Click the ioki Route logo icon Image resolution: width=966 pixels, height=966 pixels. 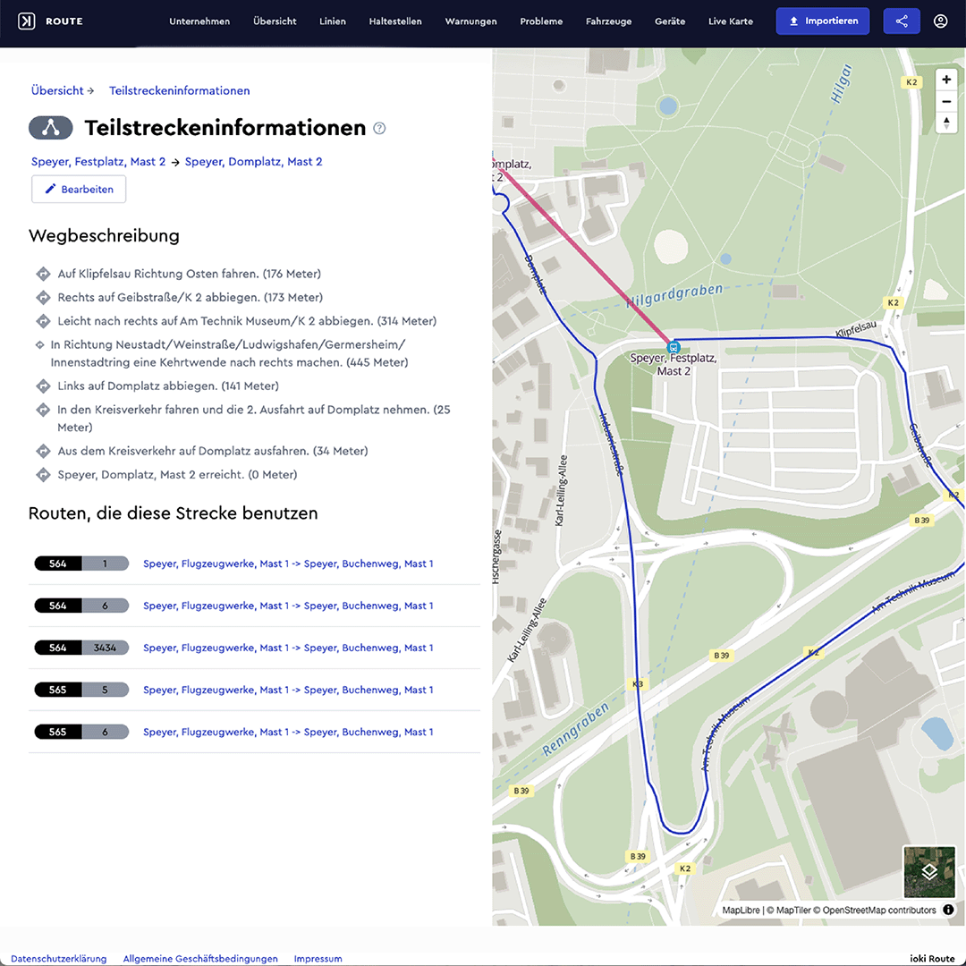click(27, 21)
